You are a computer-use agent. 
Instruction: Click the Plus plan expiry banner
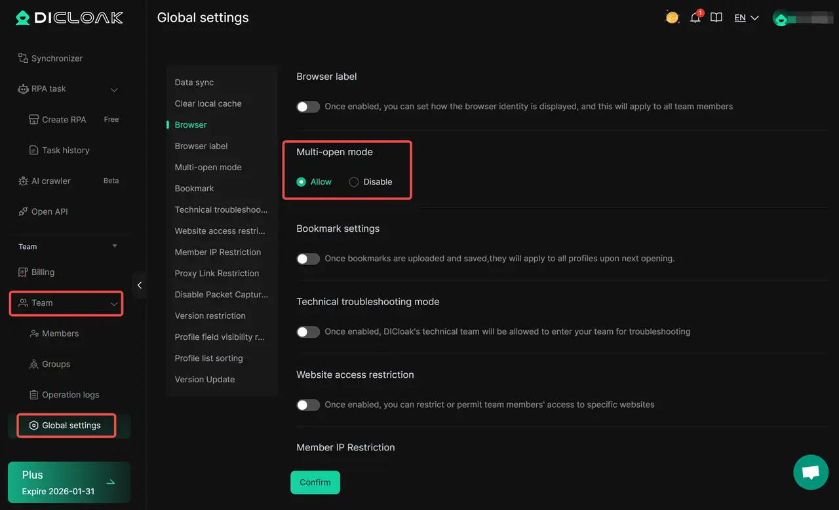point(69,483)
